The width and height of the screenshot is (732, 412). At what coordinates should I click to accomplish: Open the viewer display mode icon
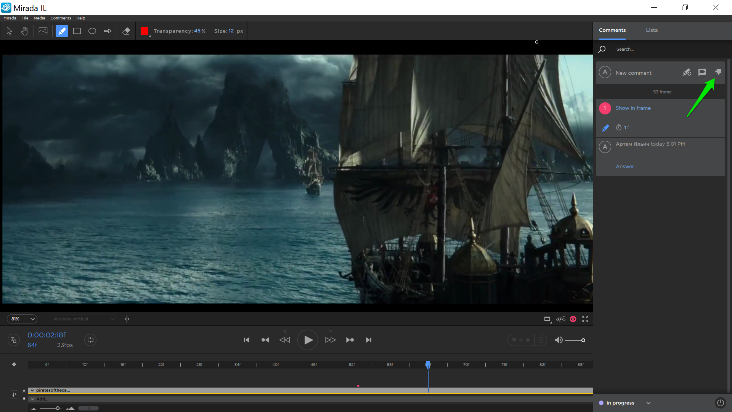547,319
